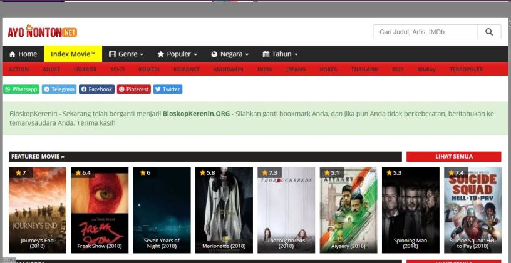Open the Freak Show (2018) poster
This screenshot has height=263, width=511.
point(100,211)
